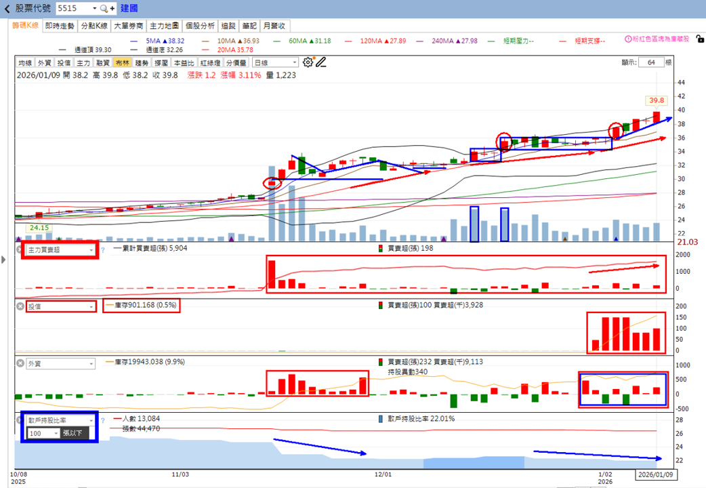The width and height of the screenshot is (706, 488).
Task: Click the 39.8 latest price label
Action: click(x=656, y=100)
